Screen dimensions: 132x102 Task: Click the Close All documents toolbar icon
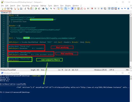(18, 9)
